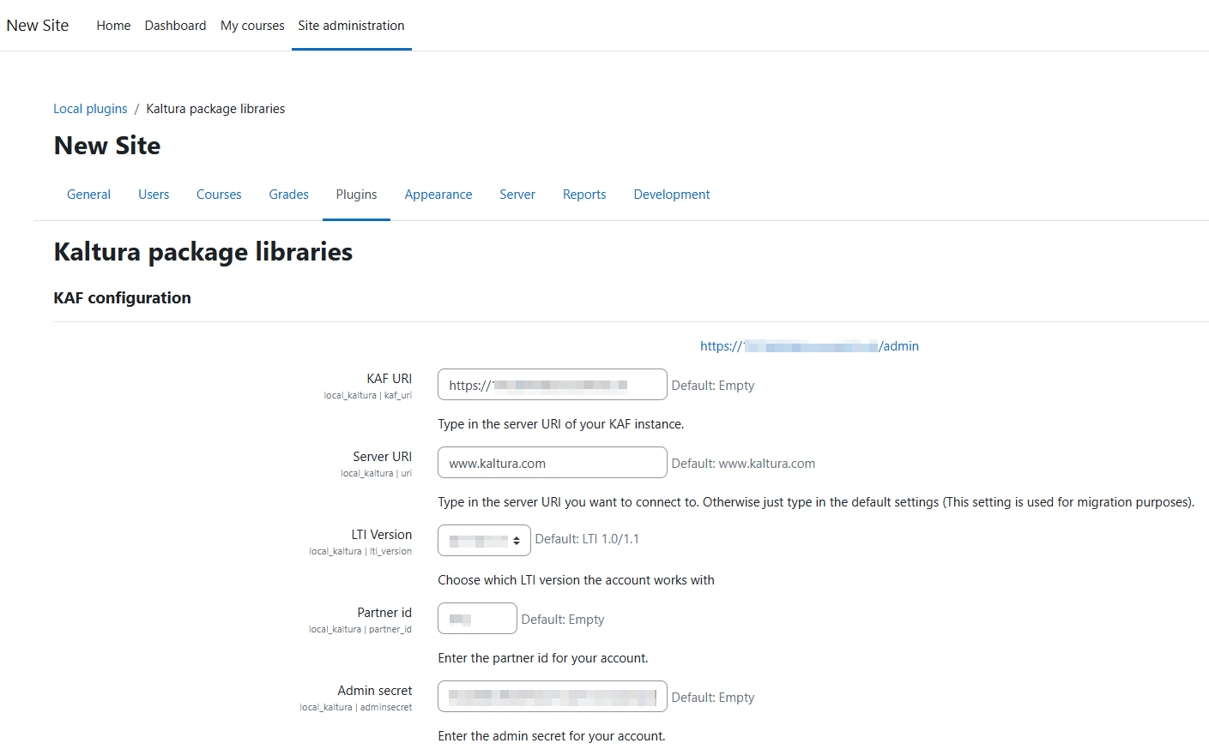Open the LTI Version dropdown

pos(484,541)
